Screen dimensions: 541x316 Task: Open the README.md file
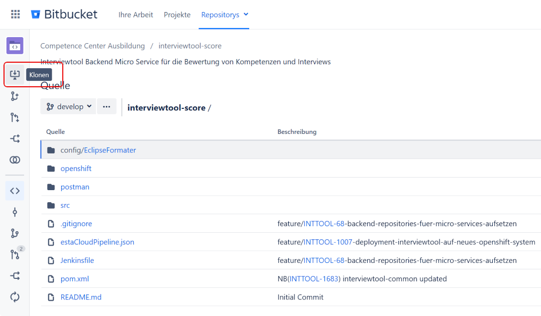point(81,297)
